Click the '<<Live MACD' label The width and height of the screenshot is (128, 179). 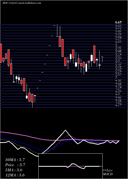click(x=108, y=172)
